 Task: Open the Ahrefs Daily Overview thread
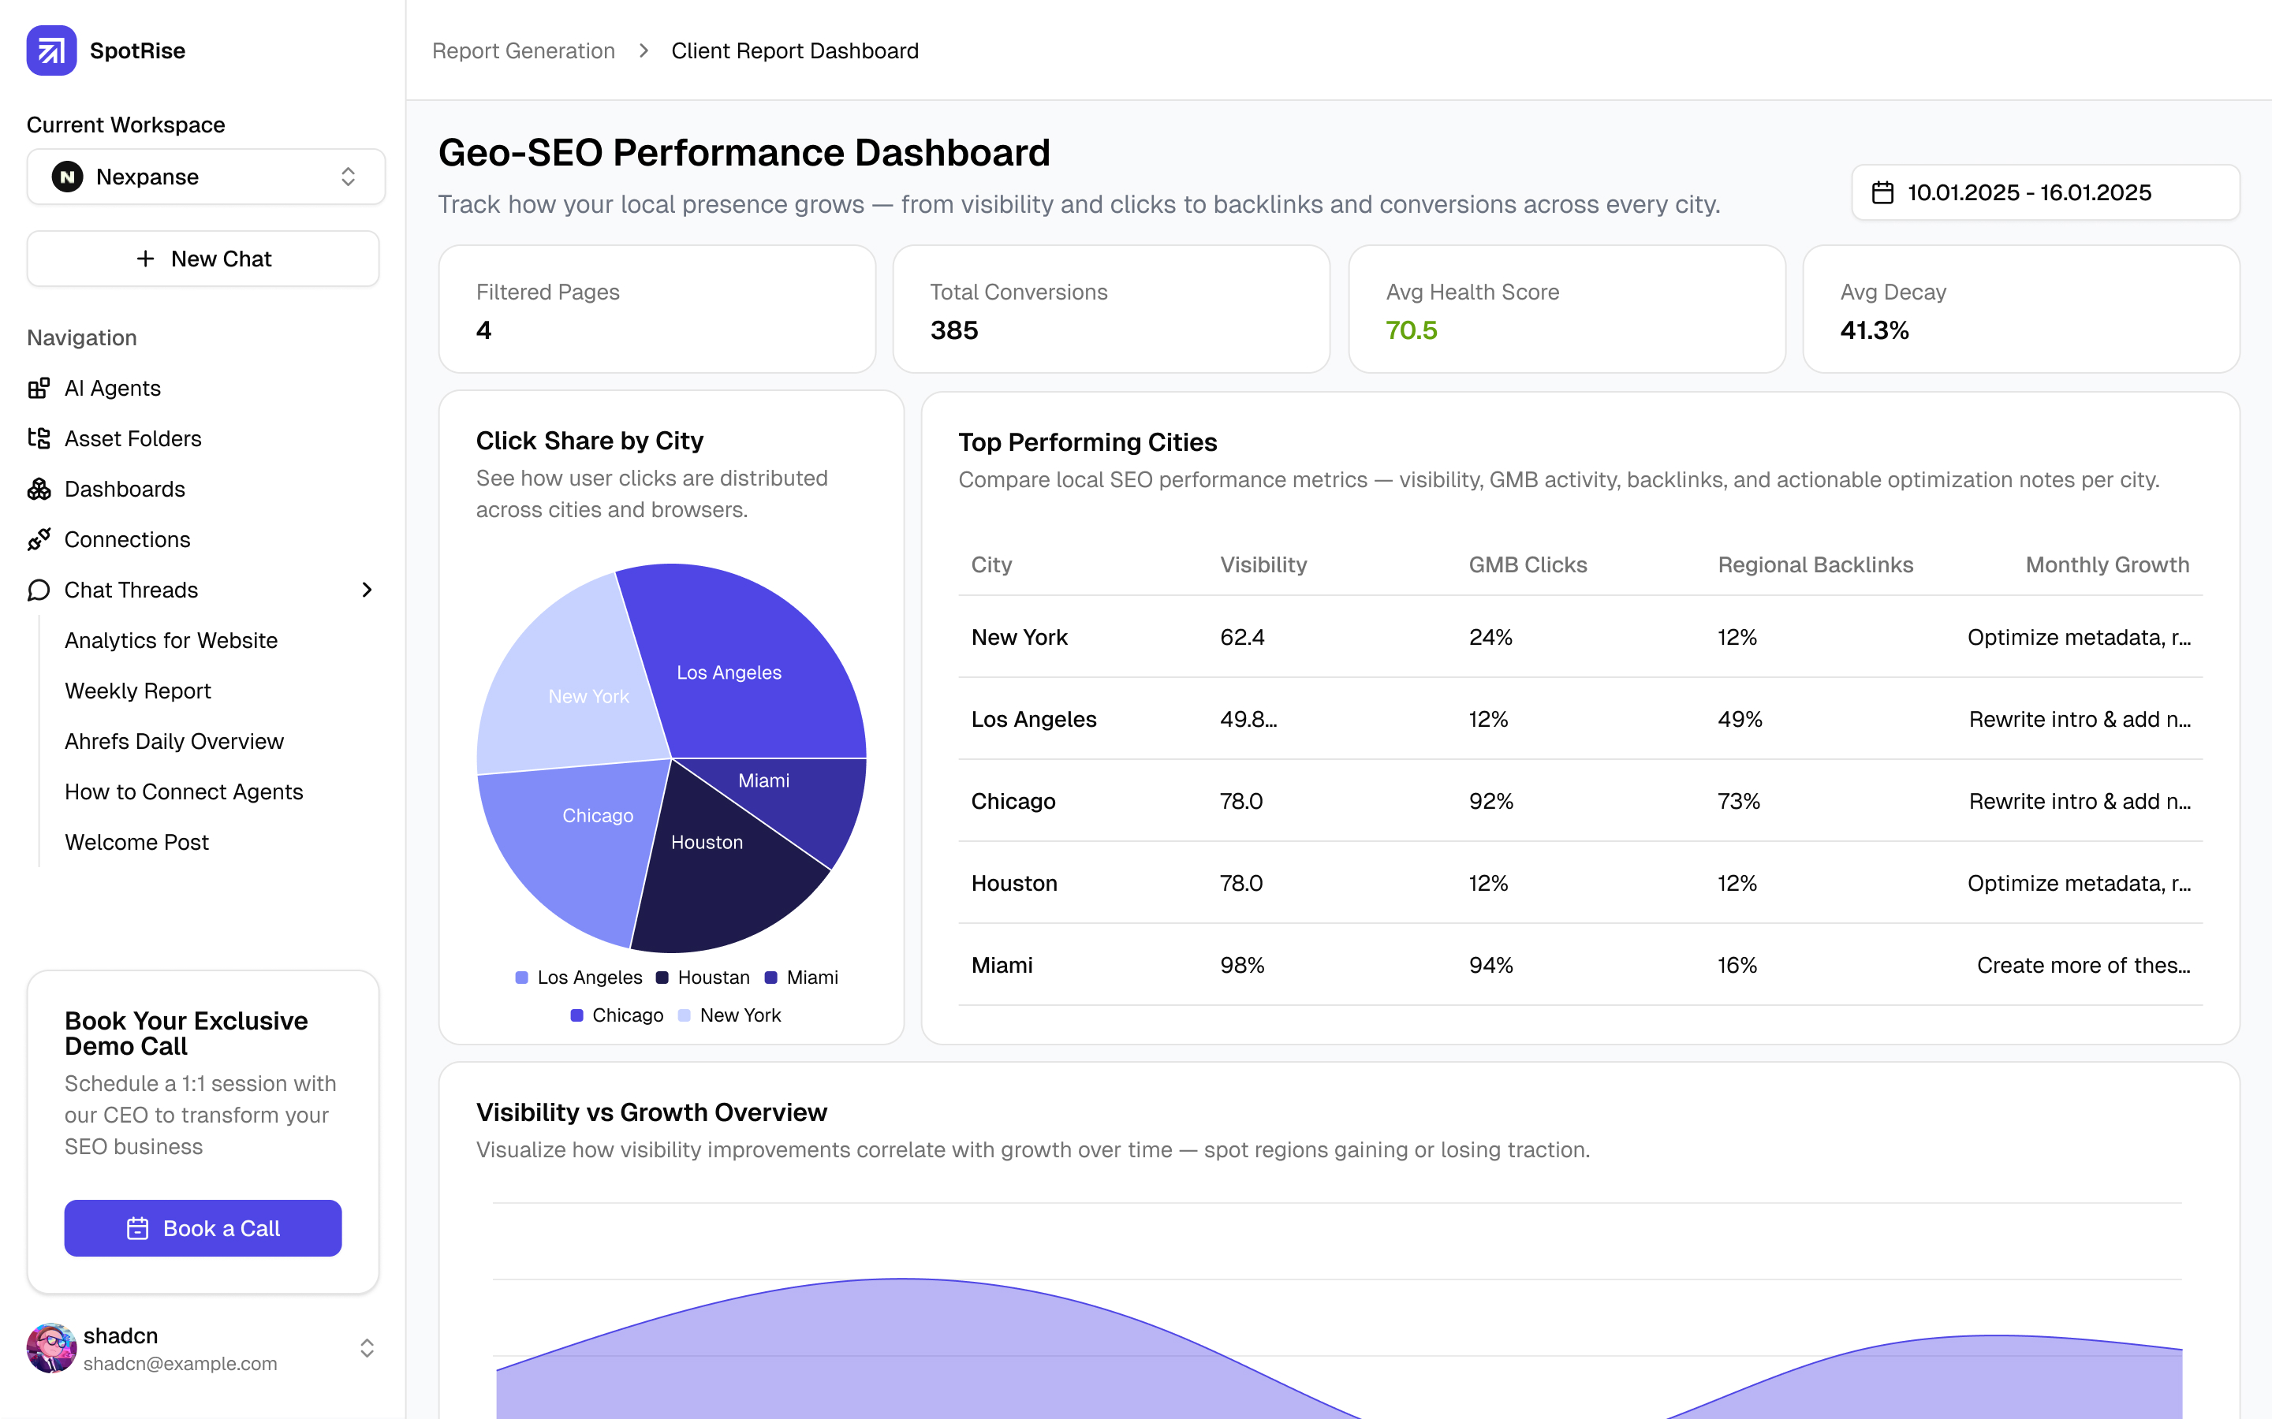tap(173, 741)
